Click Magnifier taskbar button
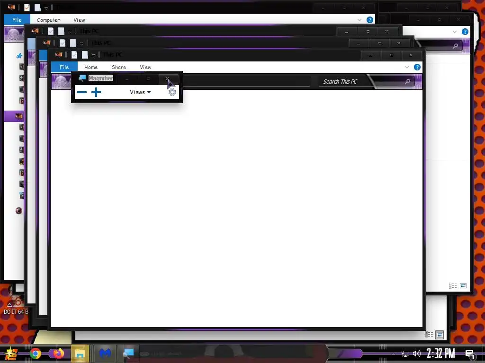The height and width of the screenshot is (363, 485). (128, 354)
